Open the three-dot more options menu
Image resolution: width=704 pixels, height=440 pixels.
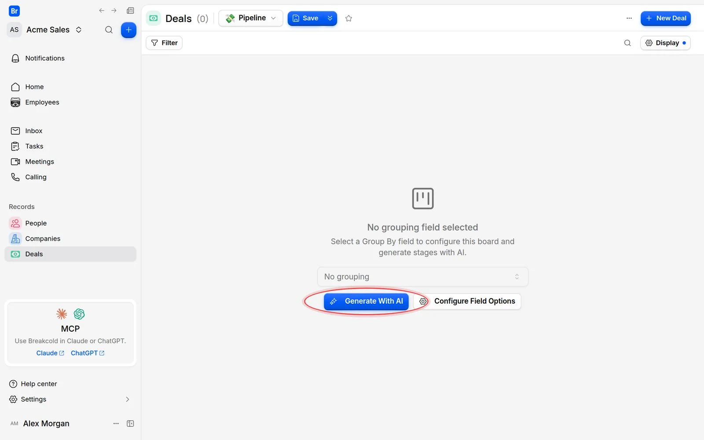pyautogui.click(x=629, y=18)
